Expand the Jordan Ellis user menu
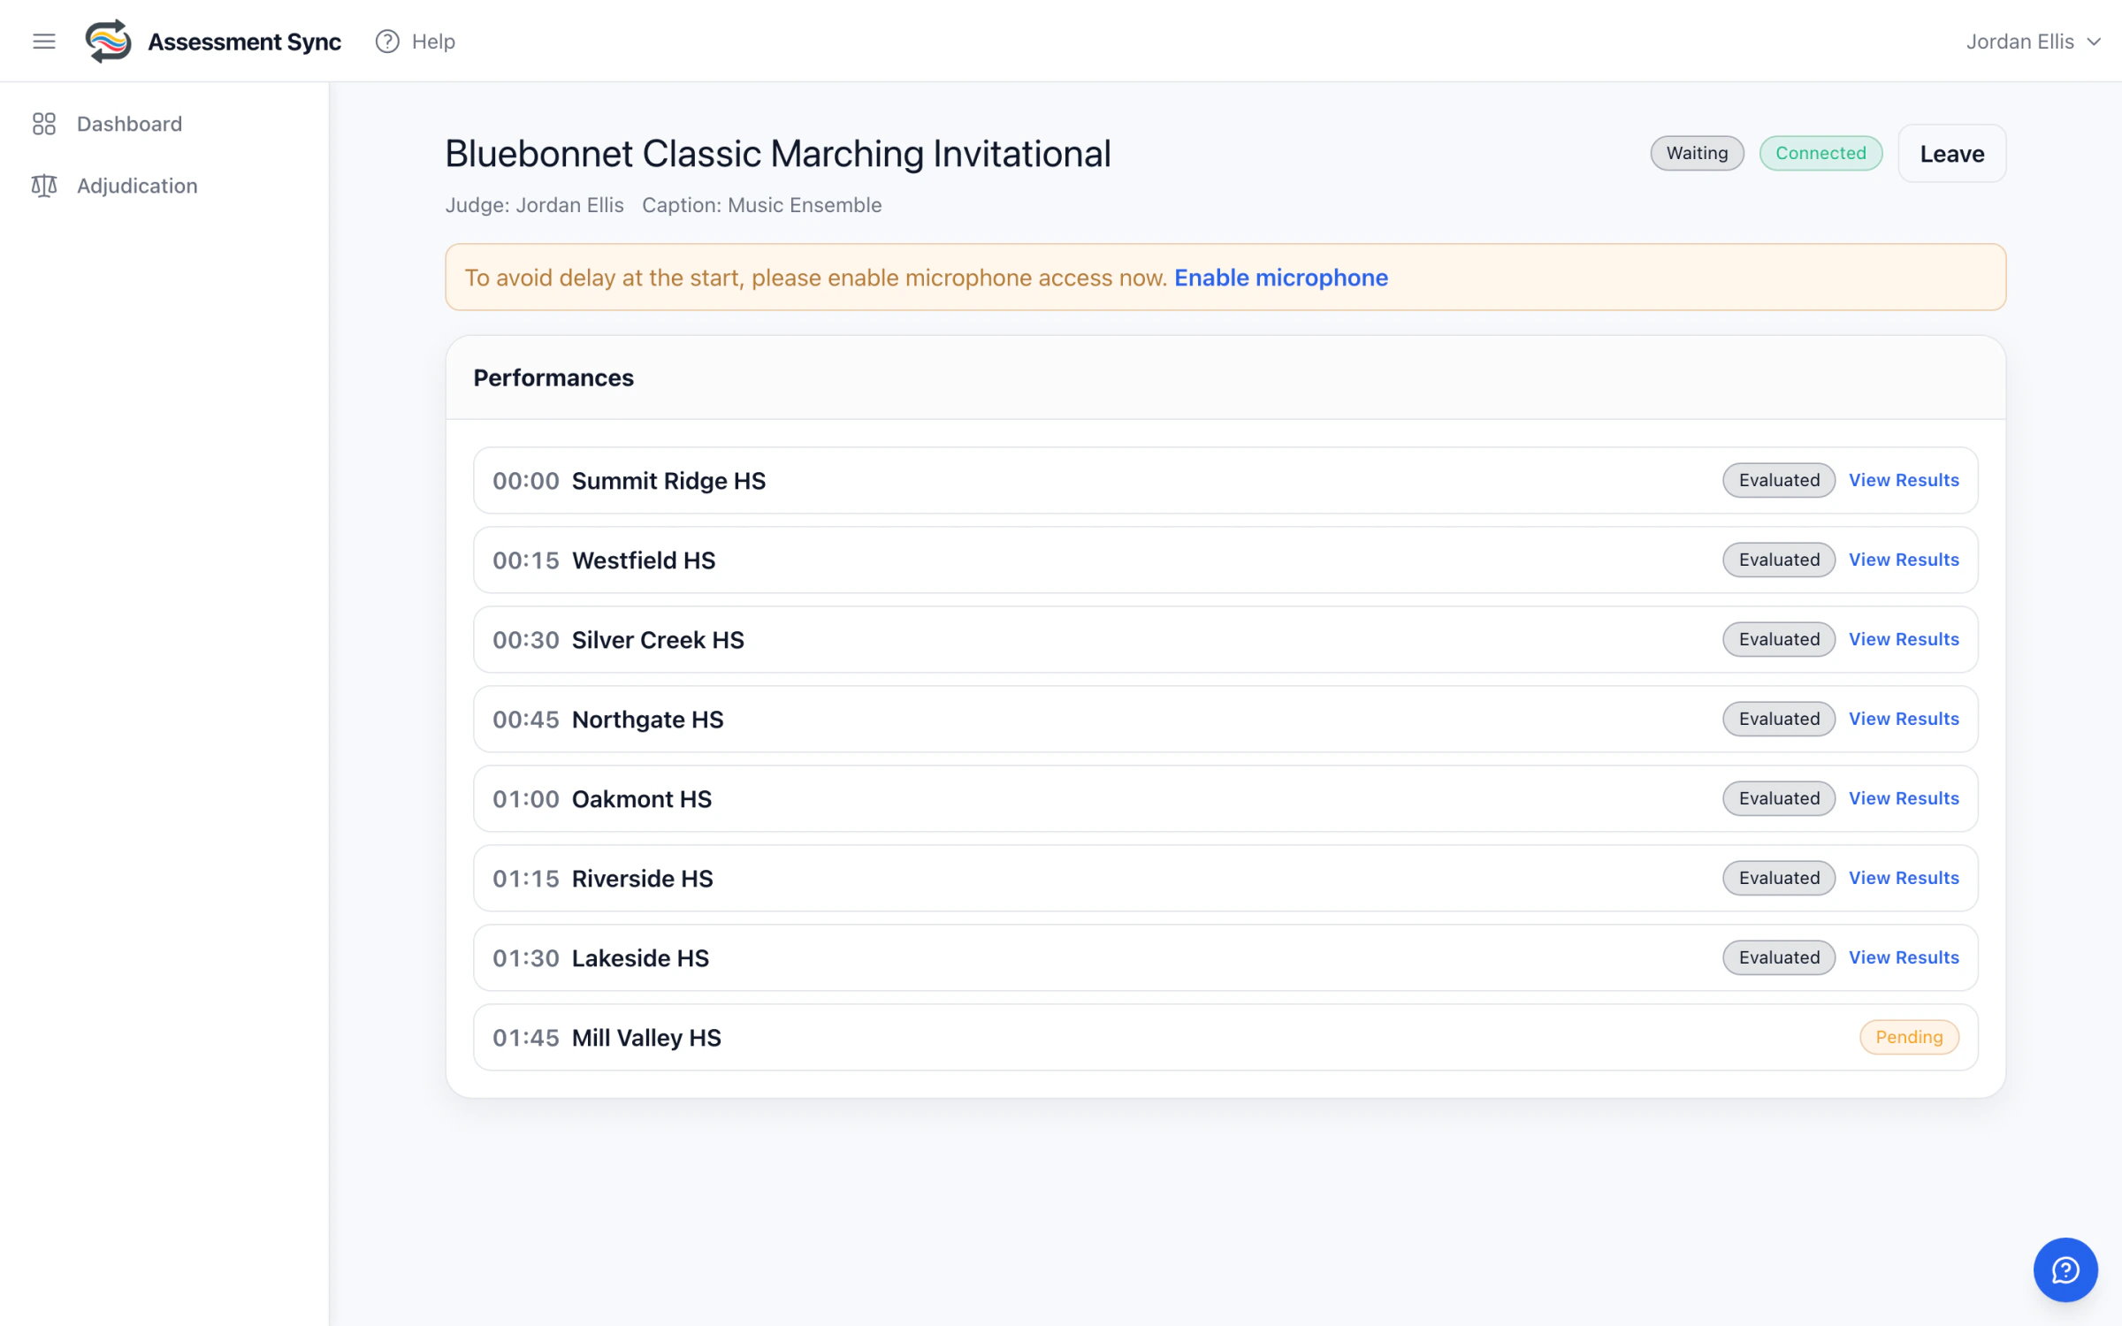Image resolution: width=2122 pixels, height=1326 pixels. click(2033, 42)
